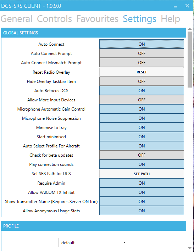This screenshot has height=252, width=194.
Task: Open the General tab
Action: [16, 19]
